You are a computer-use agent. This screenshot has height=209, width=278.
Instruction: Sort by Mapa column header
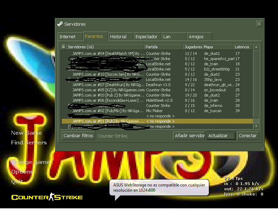(218, 47)
